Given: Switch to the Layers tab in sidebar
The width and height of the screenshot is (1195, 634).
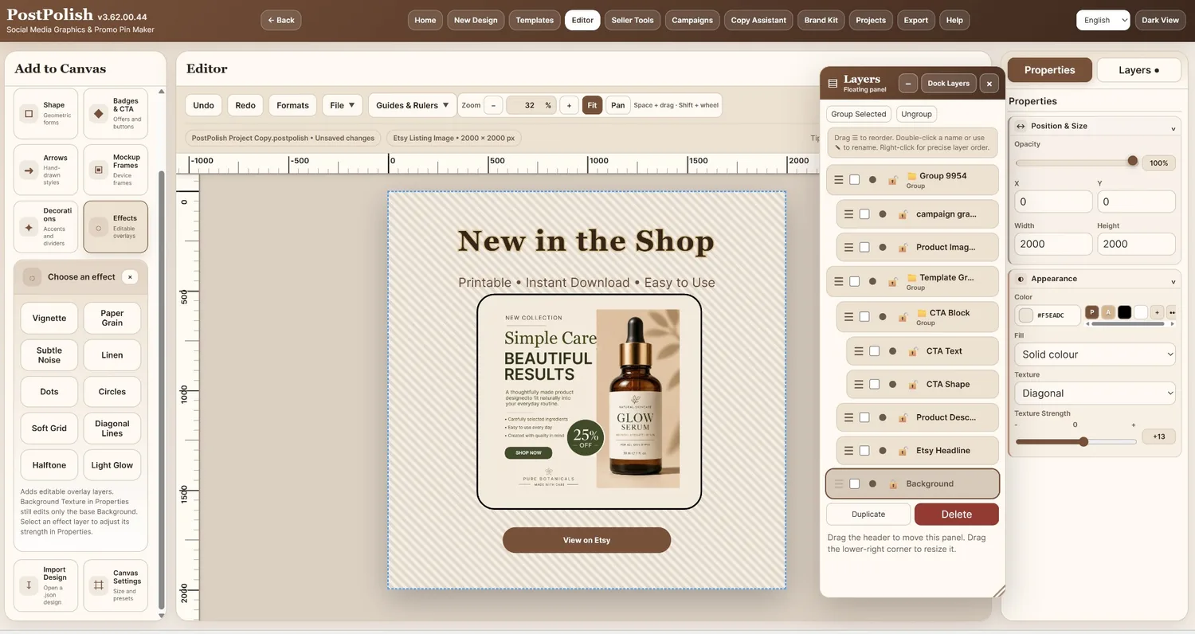Looking at the screenshot, I should (x=1138, y=70).
